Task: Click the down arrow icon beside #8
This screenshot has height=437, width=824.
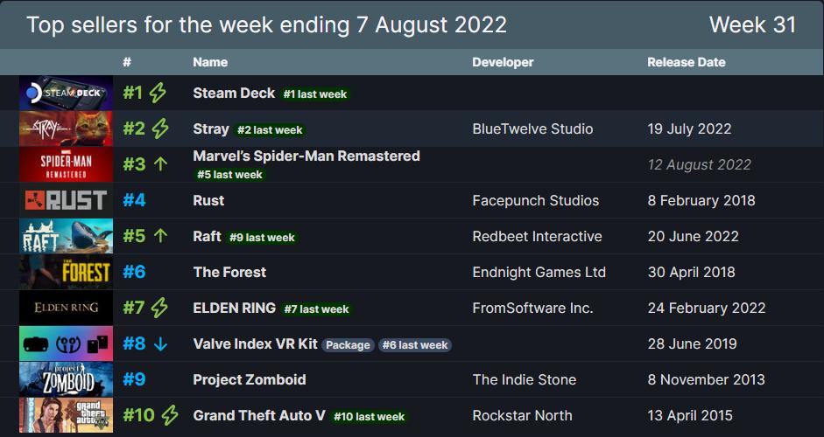Action: pyautogui.click(x=159, y=343)
